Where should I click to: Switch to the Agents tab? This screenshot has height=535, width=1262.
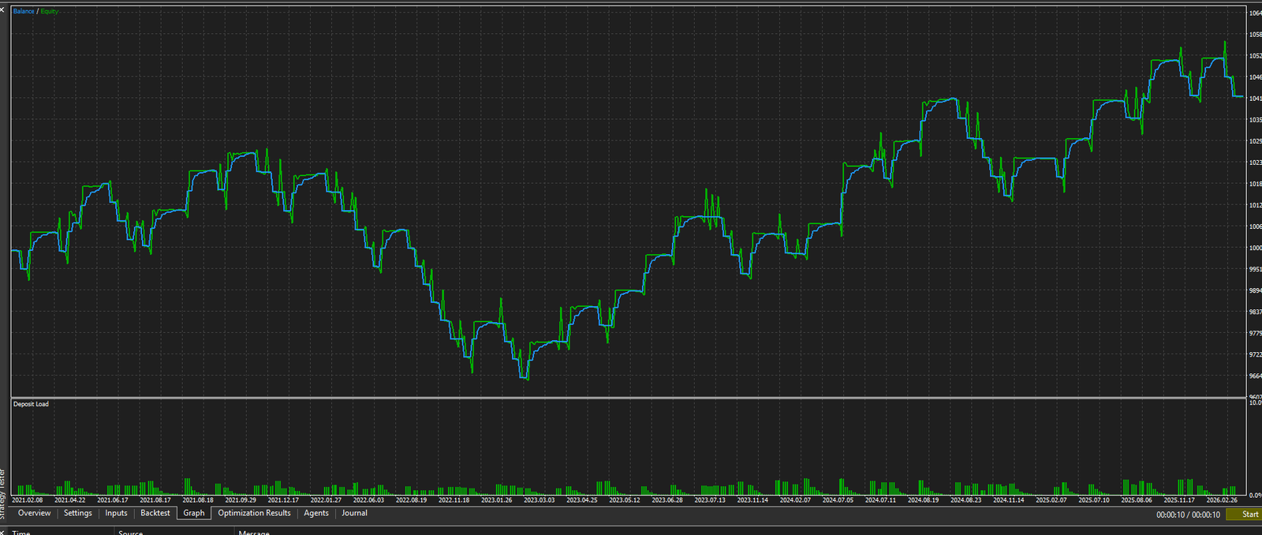point(316,513)
